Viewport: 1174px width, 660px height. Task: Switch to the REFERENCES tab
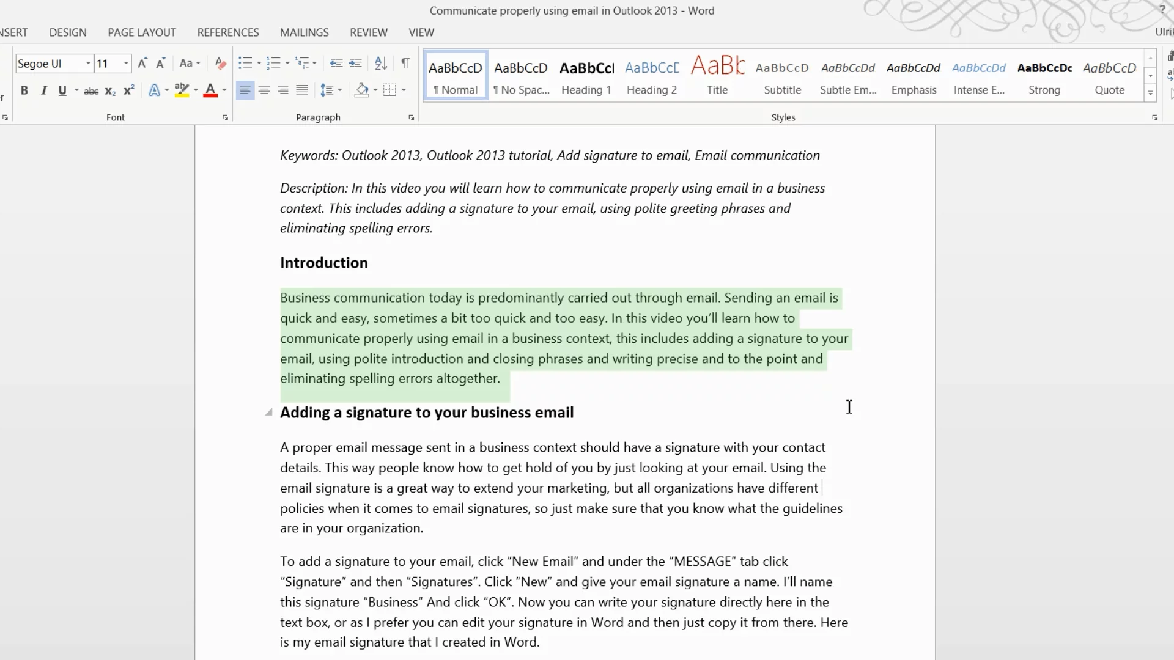[228, 32]
